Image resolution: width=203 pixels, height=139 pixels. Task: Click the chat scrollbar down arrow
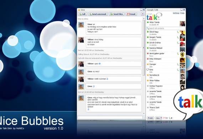[144, 113]
